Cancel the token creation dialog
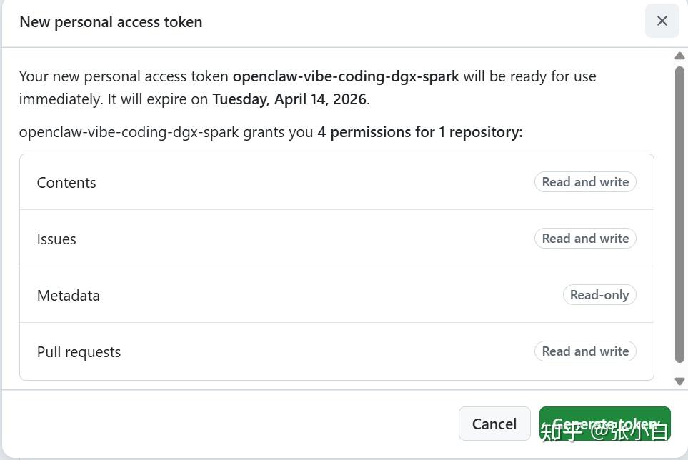 tap(494, 424)
